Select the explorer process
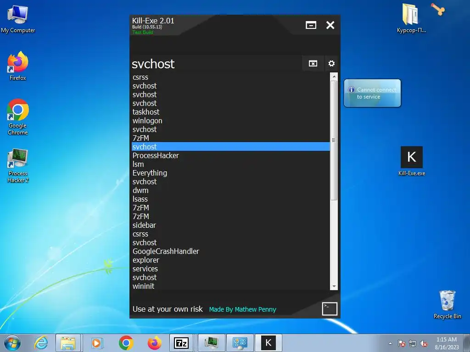This screenshot has height=352, width=470. [x=230, y=260]
